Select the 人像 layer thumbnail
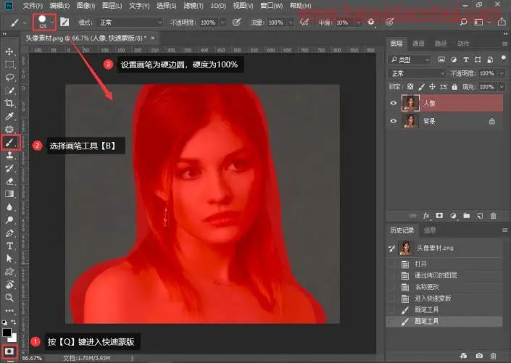The height and width of the screenshot is (363, 511). pos(410,103)
